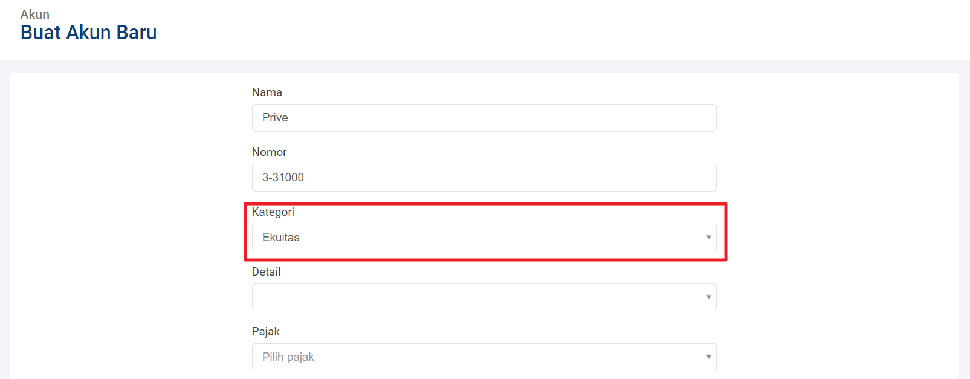
Task: Click the Detail field label
Action: (266, 272)
